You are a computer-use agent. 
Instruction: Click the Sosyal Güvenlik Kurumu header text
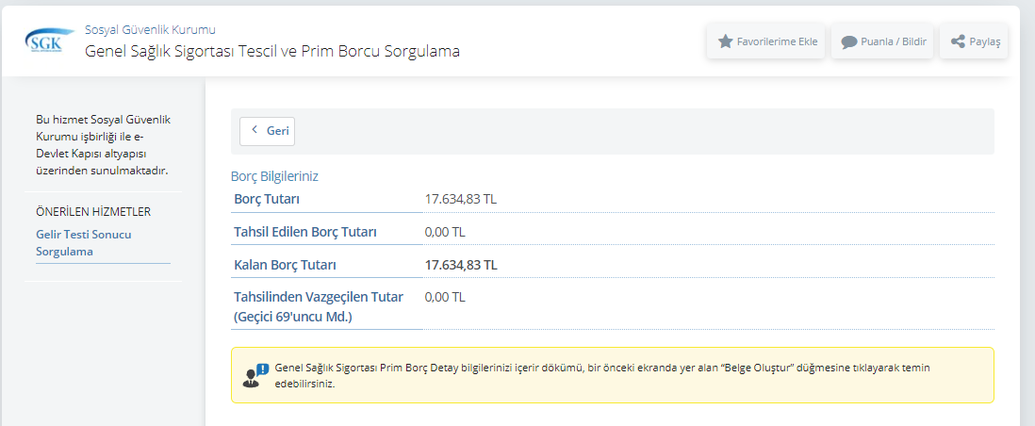(150, 29)
